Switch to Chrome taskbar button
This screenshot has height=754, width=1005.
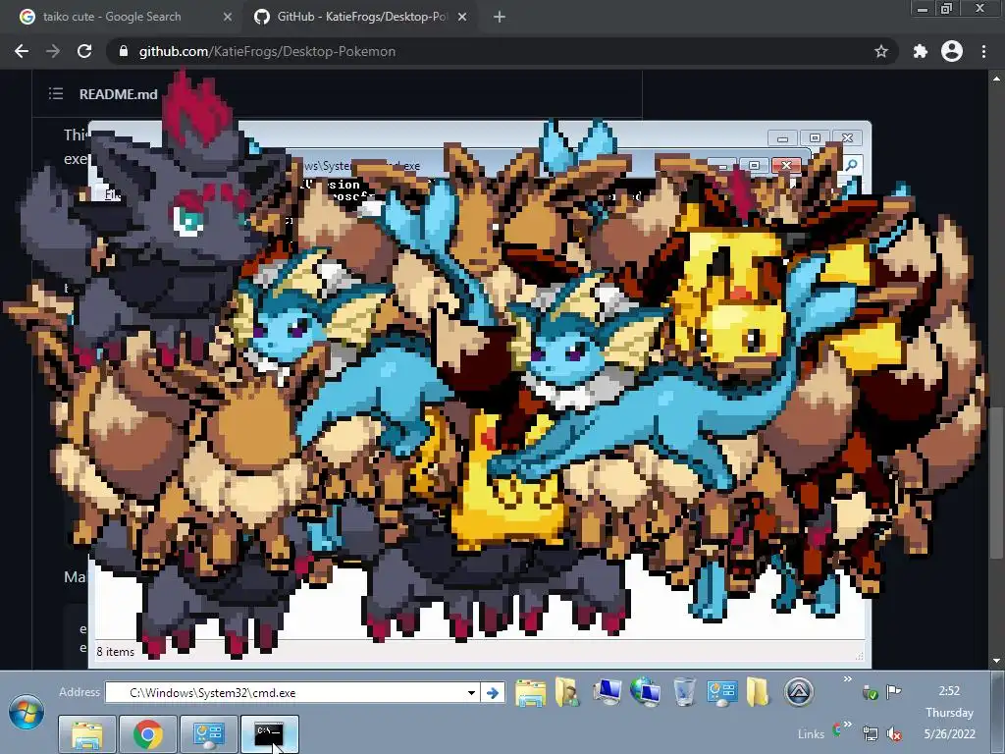(147, 734)
